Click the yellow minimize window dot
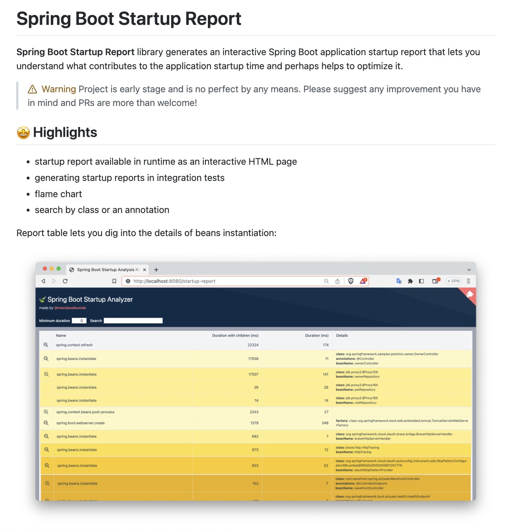This screenshot has height=532, width=508. click(52, 269)
